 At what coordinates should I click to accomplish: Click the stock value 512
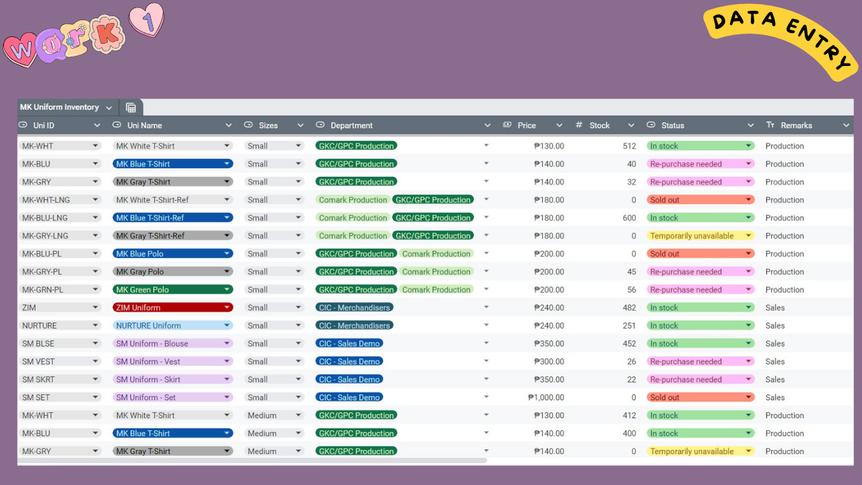tap(630, 145)
